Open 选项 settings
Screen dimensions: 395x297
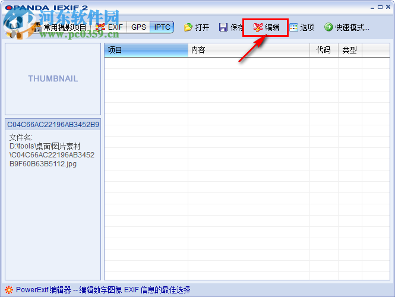click(x=307, y=27)
